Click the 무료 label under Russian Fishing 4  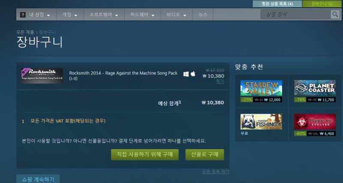(x=244, y=133)
